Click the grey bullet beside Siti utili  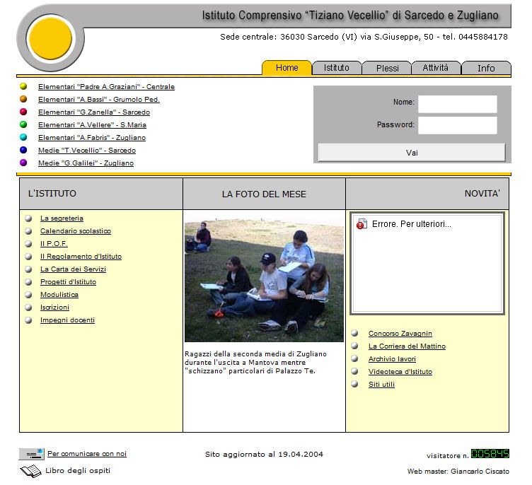[x=354, y=384]
